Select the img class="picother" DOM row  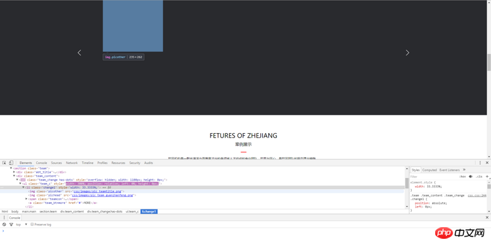coord(202,191)
